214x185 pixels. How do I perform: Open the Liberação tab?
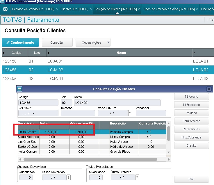207,9
